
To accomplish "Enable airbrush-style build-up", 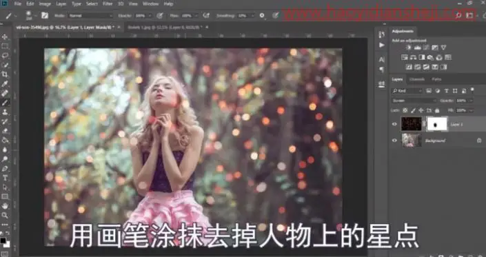I will tap(206, 15).
